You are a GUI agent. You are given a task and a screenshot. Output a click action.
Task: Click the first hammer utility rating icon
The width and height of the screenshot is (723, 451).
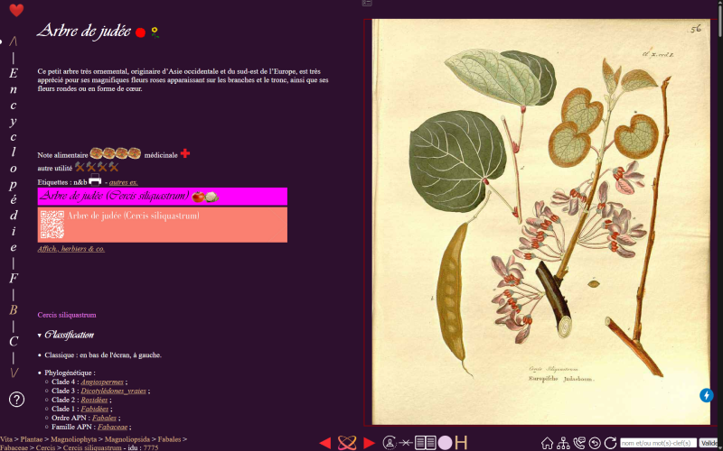(x=80, y=167)
